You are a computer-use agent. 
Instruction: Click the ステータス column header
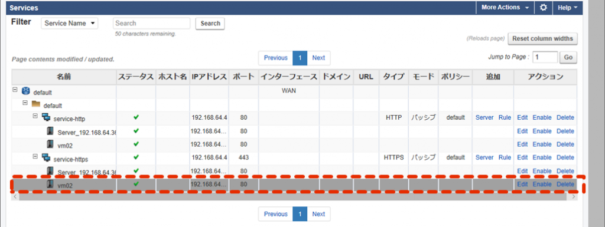pos(136,77)
